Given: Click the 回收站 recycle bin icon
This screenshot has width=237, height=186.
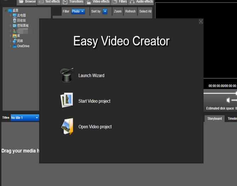Looking at the screenshot, I should coord(15,21).
